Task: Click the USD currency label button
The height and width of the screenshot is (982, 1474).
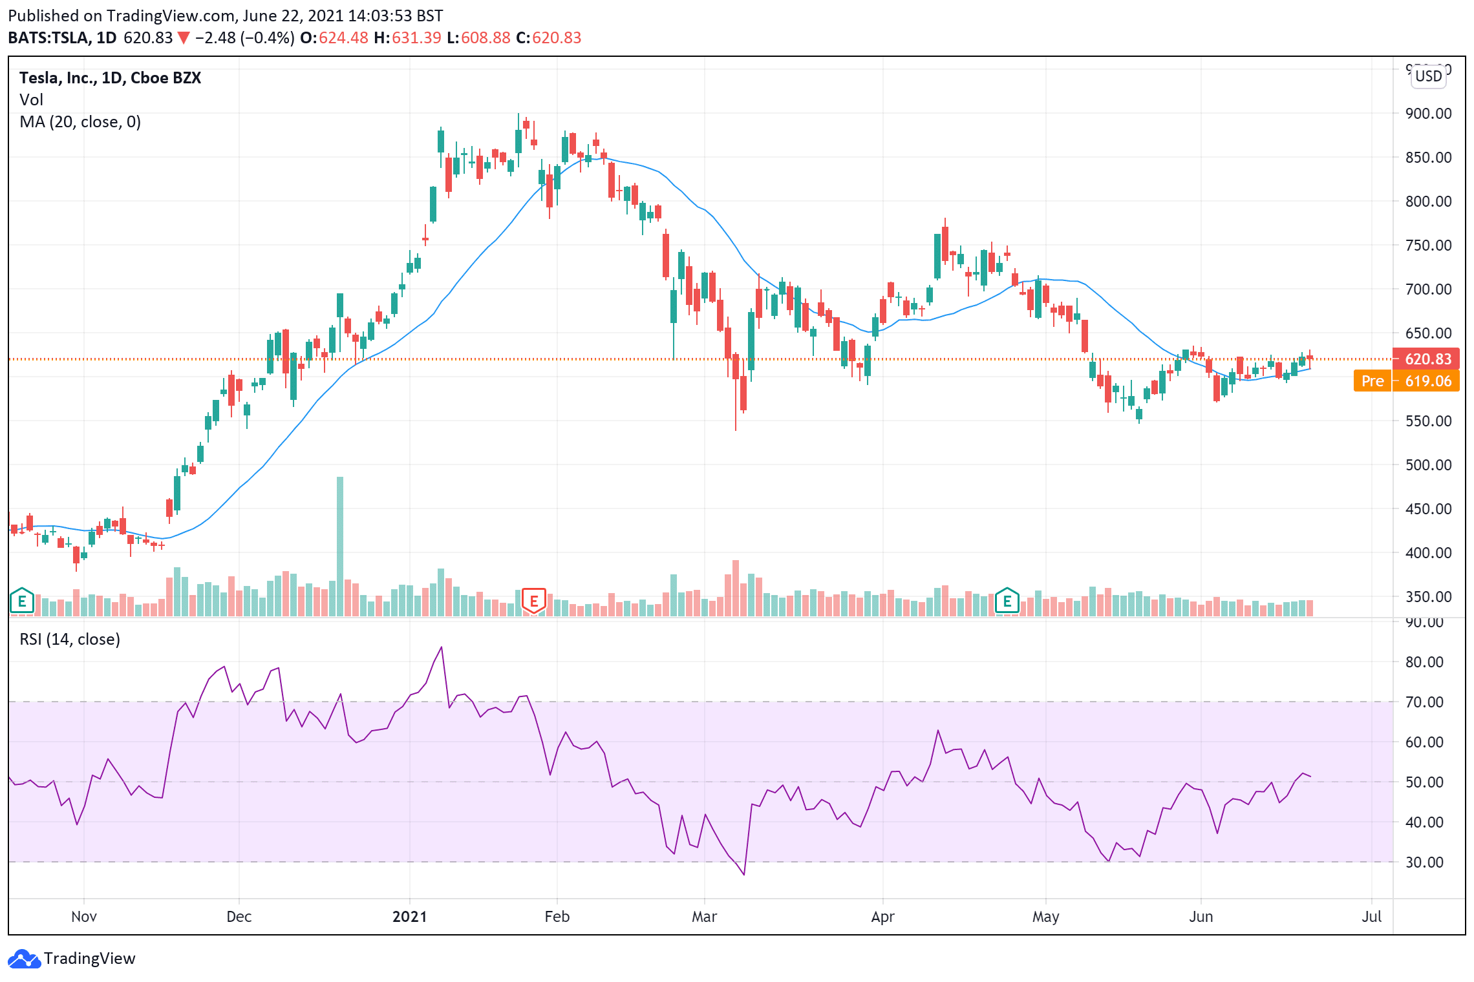Action: coord(1428,76)
